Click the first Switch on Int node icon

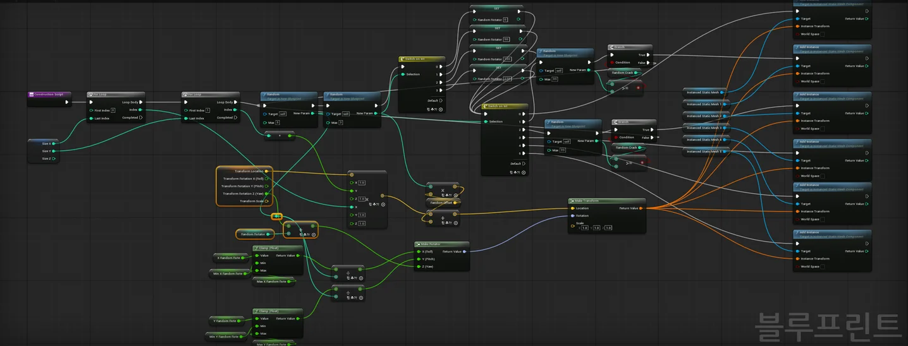(x=402, y=59)
